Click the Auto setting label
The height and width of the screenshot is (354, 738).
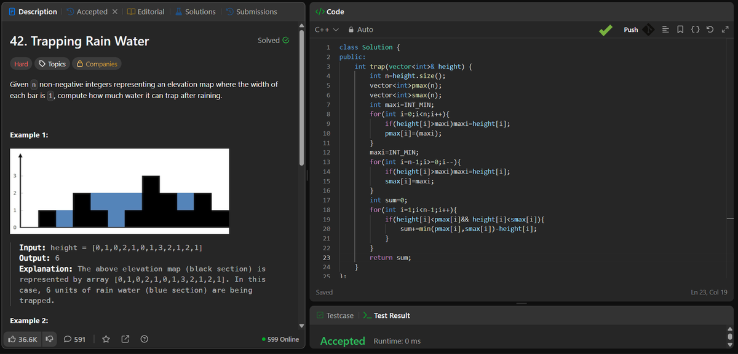(365, 29)
